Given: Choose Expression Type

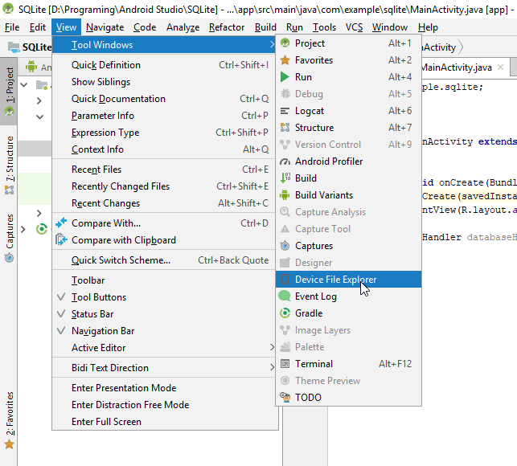Looking at the screenshot, I should click(164, 132).
